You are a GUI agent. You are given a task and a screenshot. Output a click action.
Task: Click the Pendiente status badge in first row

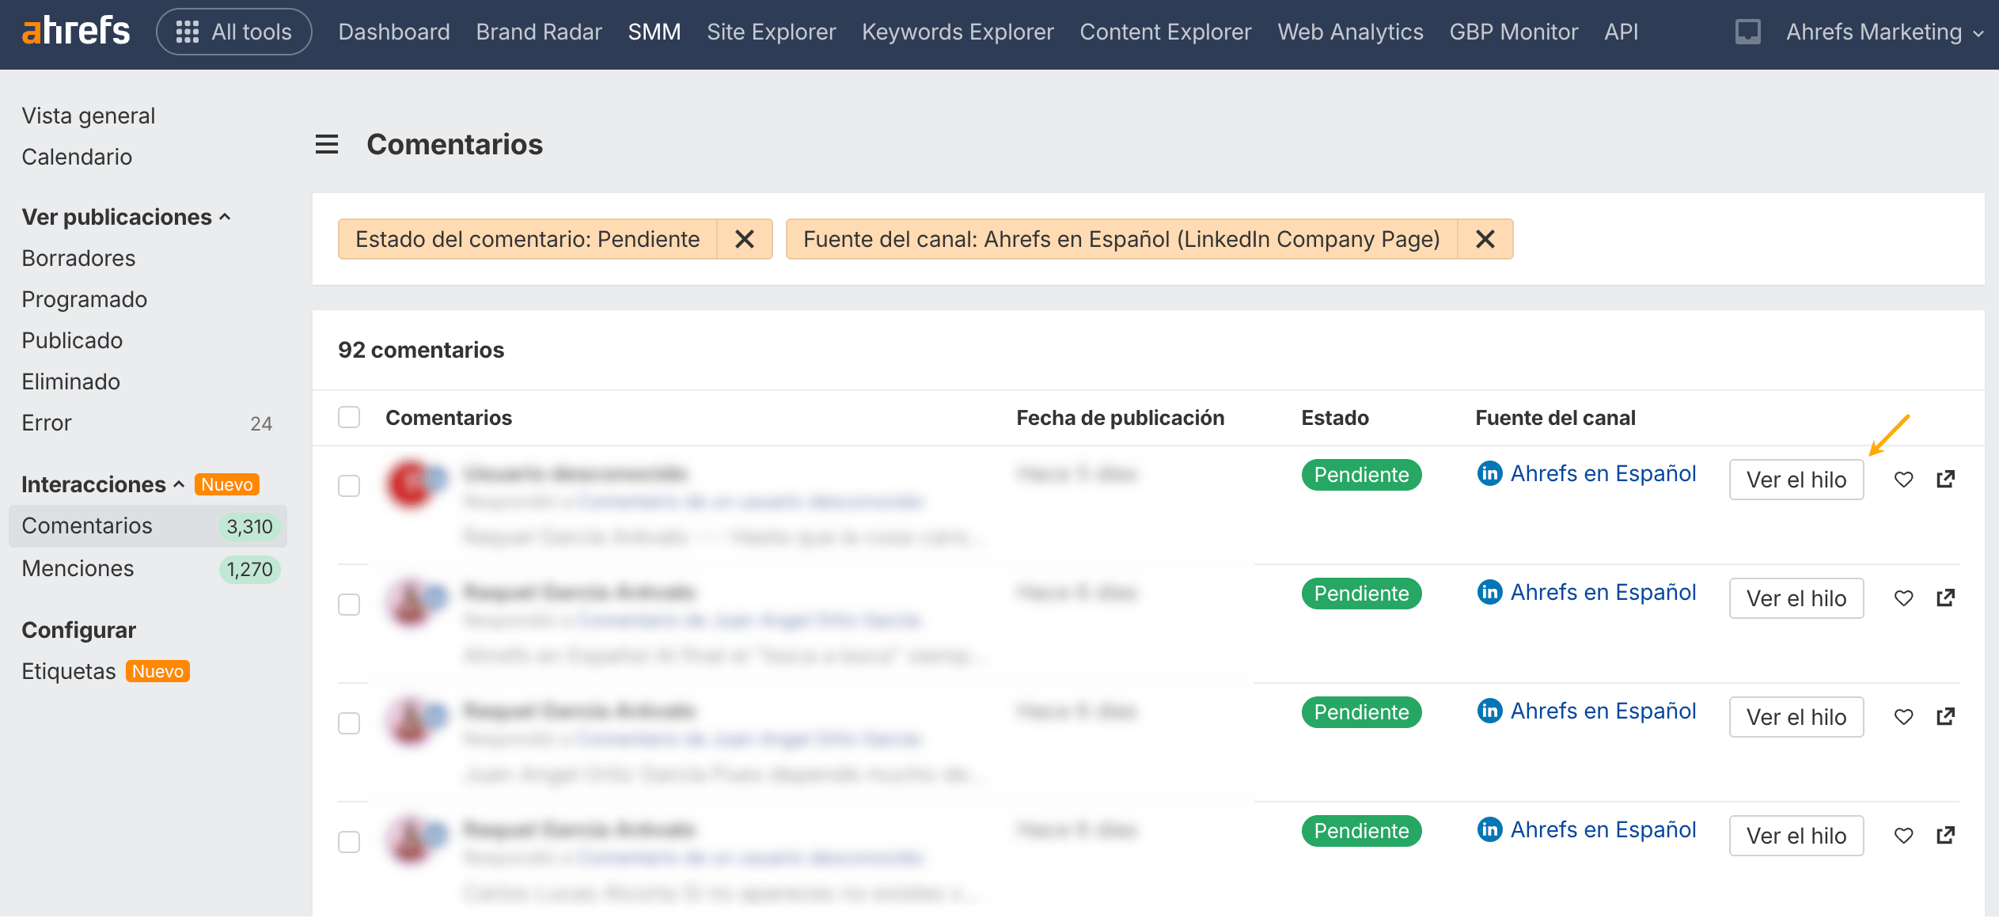(1361, 475)
